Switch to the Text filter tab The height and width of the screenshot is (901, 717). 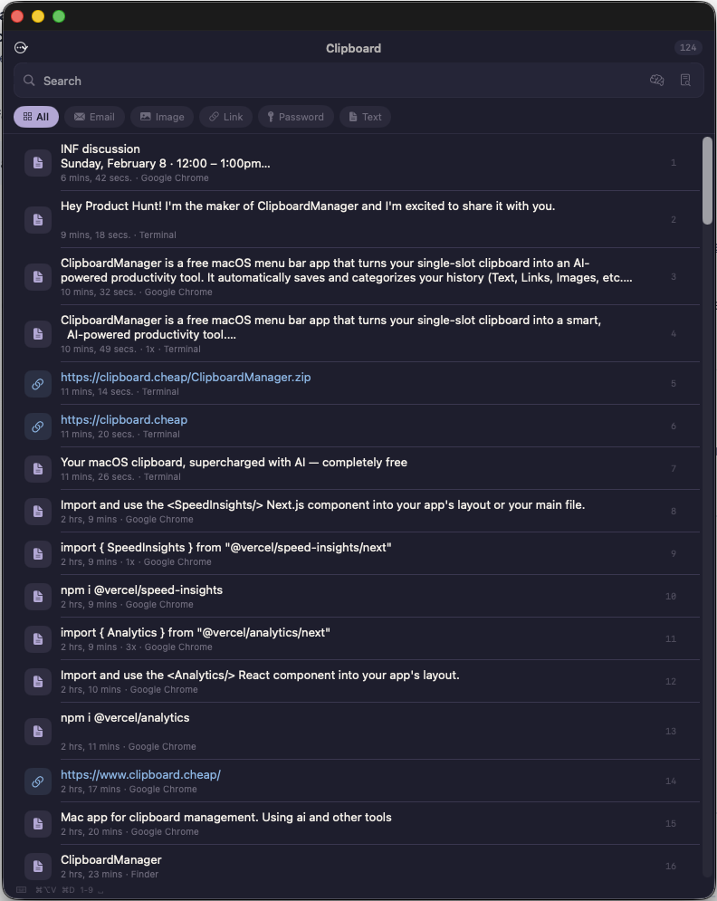point(365,116)
